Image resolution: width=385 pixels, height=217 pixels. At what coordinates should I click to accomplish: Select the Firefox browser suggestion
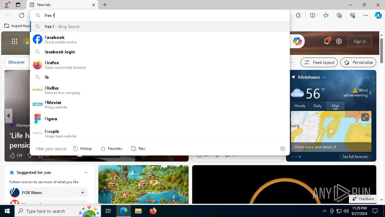[x=160, y=65]
